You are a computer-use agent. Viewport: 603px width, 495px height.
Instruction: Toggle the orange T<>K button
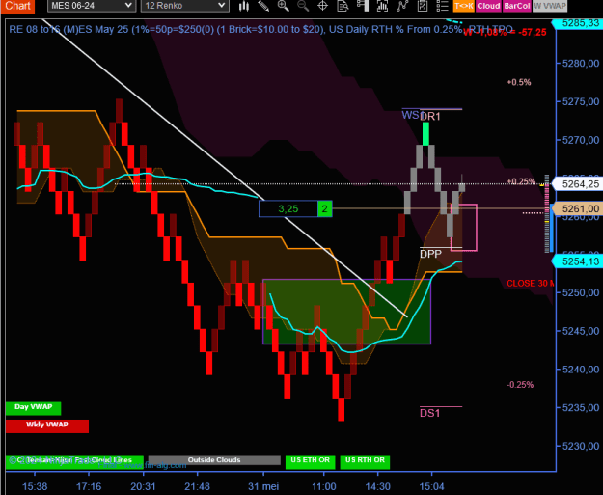(464, 6)
